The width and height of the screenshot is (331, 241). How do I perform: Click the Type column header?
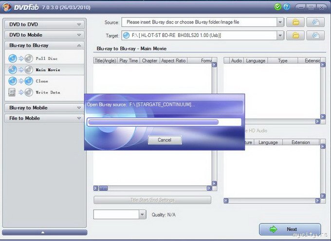283,61
